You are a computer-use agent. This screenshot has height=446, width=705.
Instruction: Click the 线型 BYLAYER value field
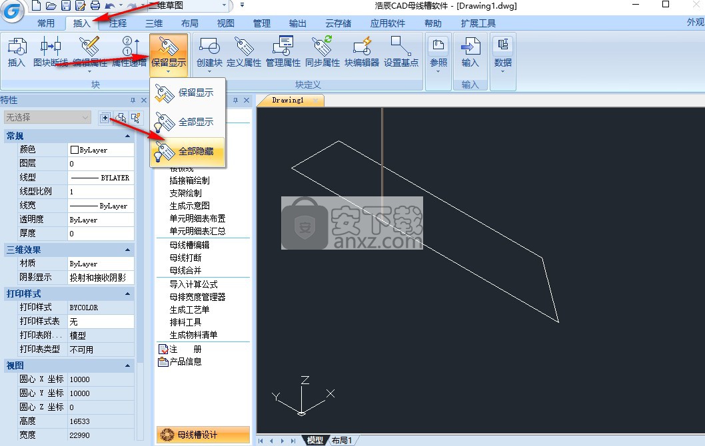click(x=101, y=178)
